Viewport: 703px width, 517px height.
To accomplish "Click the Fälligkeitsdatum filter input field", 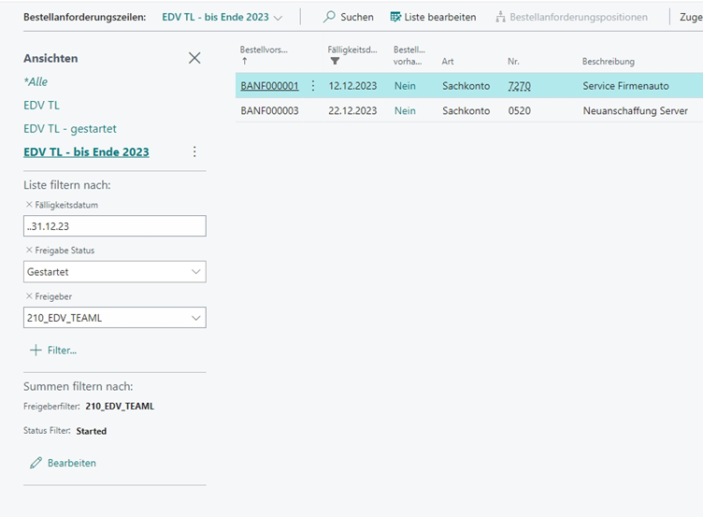I will point(114,226).
